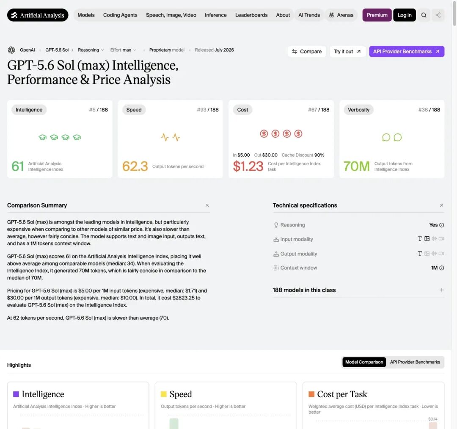Click the purple API Provider Benchmarks button
This screenshot has width=457, height=429.
pyautogui.click(x=407, y=52)
